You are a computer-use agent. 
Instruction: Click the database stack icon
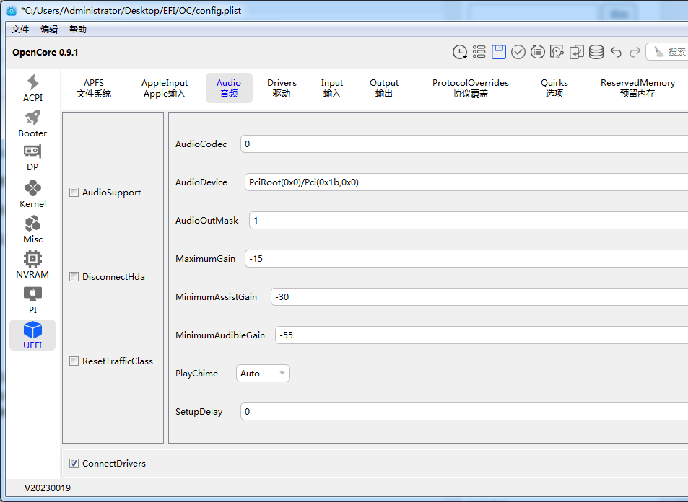[x=596, y=52]
